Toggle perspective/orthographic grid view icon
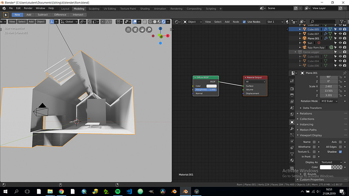349x196 pixels. (x=128, y=30)
